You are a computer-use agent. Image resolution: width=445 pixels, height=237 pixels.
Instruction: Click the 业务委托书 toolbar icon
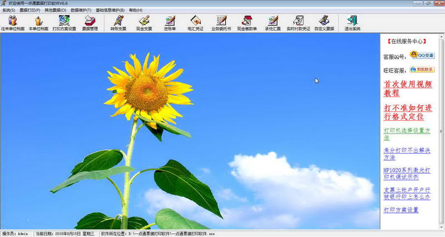tap(221, 23)
